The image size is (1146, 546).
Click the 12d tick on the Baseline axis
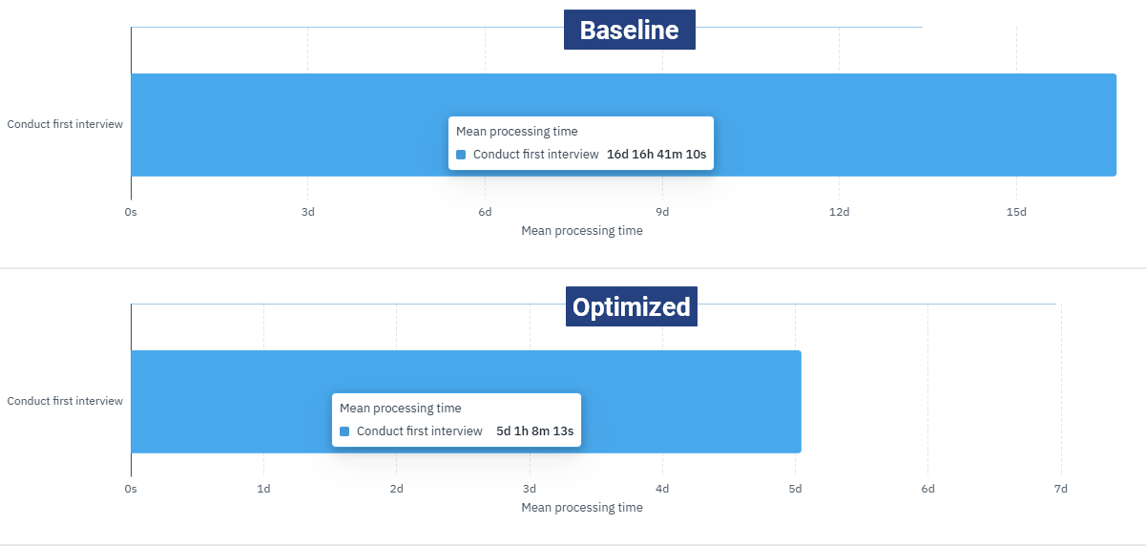pyautogui.click(x=839, y=211)
